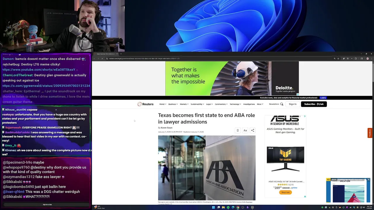This screenshot has width=374, height=210.
Task: Expand the More dropdown menu
Action: (x=260, y=104)
